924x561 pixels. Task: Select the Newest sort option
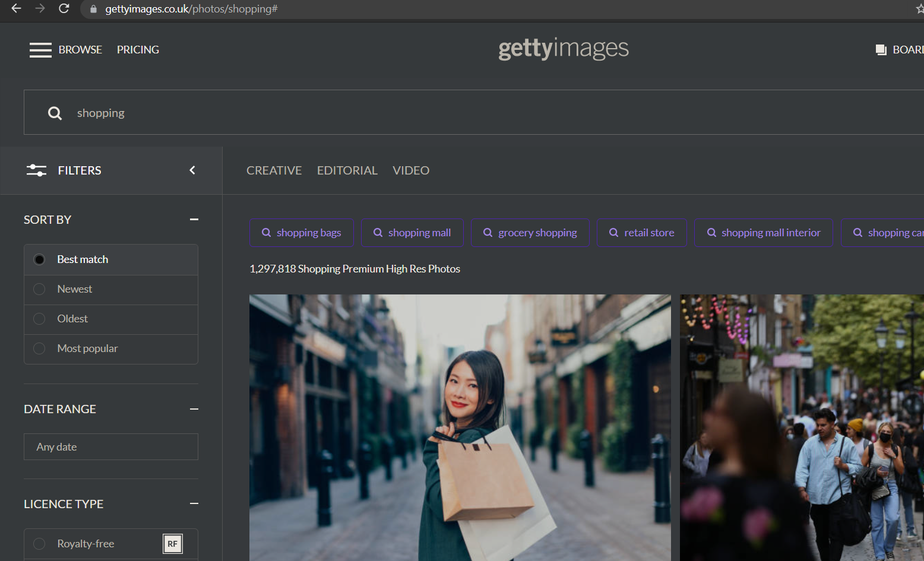(111, 289)
